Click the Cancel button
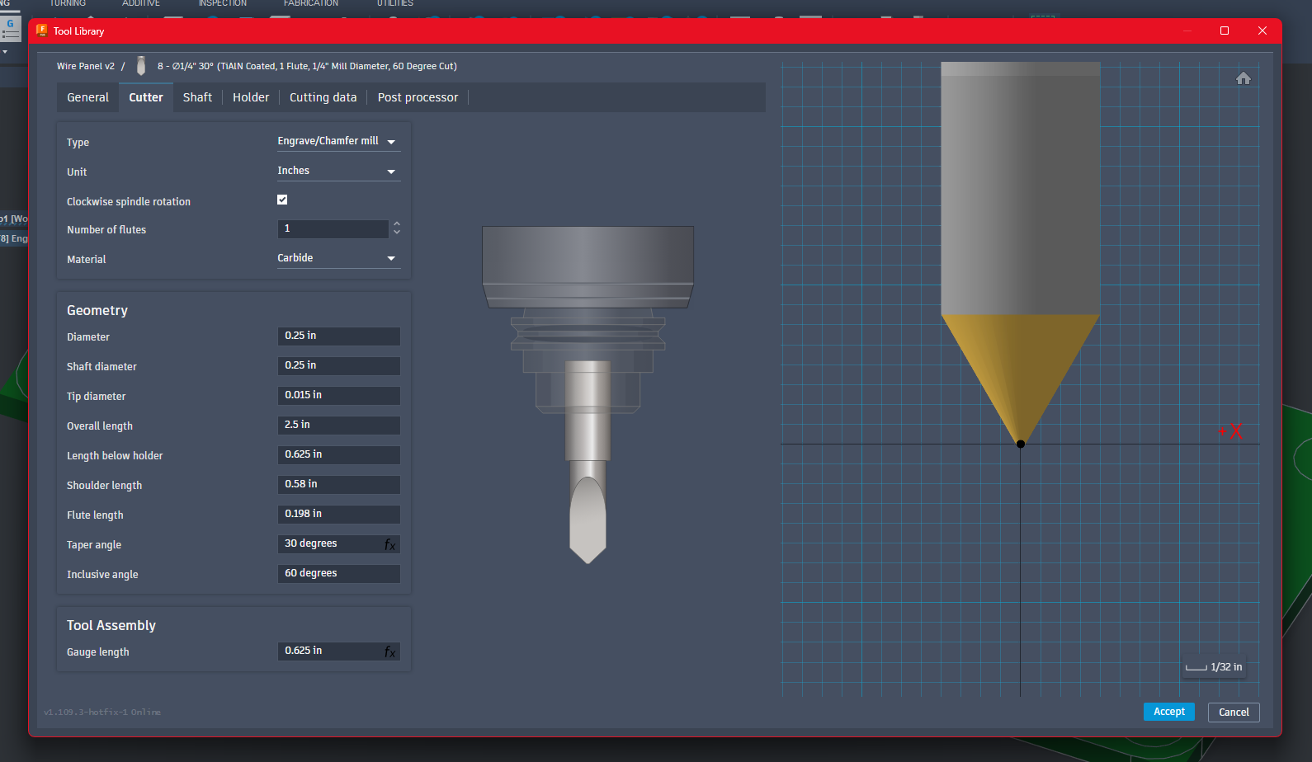The image size is (1312, 762). (1234, 713)
